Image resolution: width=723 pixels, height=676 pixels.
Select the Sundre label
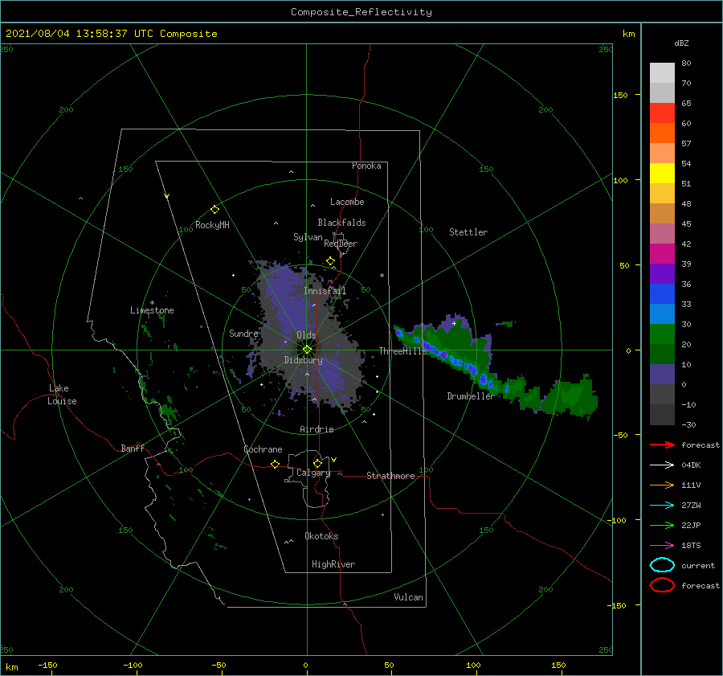click(243, 334)
